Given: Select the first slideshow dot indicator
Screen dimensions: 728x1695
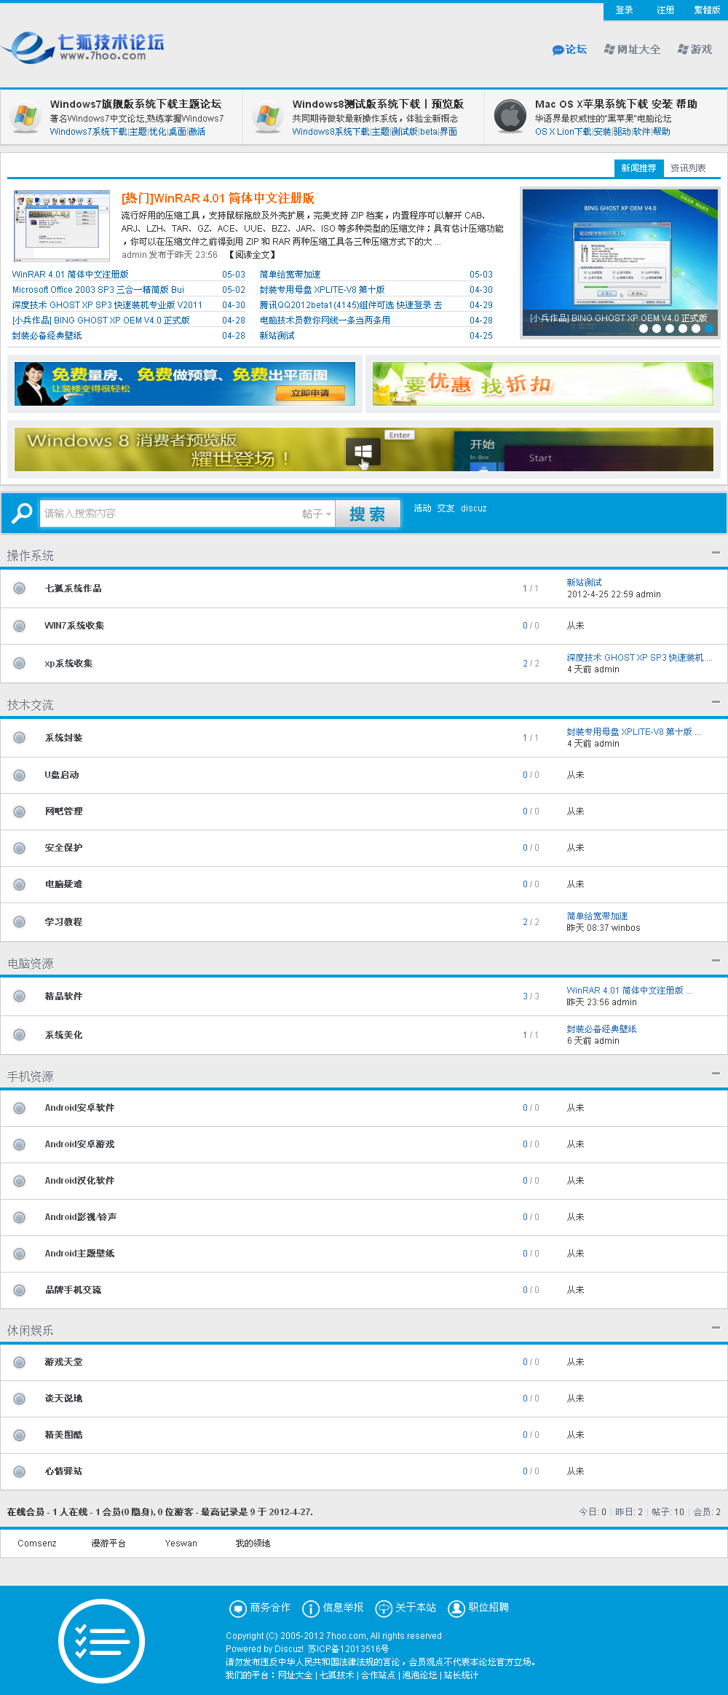Looking at the screenshot, I should point(644,329).
